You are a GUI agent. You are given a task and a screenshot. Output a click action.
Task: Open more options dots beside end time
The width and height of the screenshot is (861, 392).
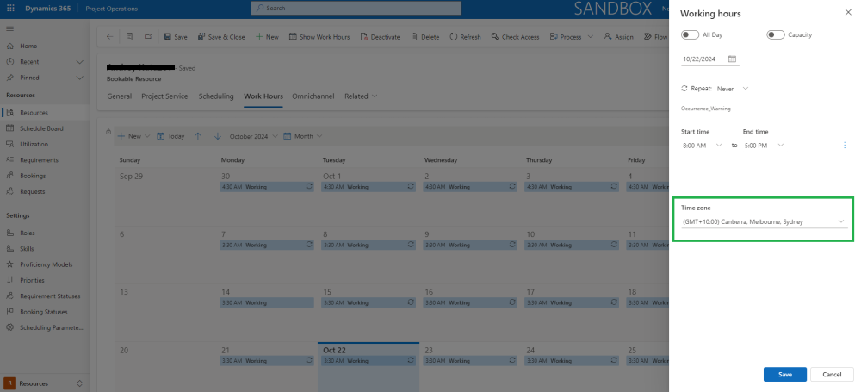pyautogui.click(x=845, y=145)
